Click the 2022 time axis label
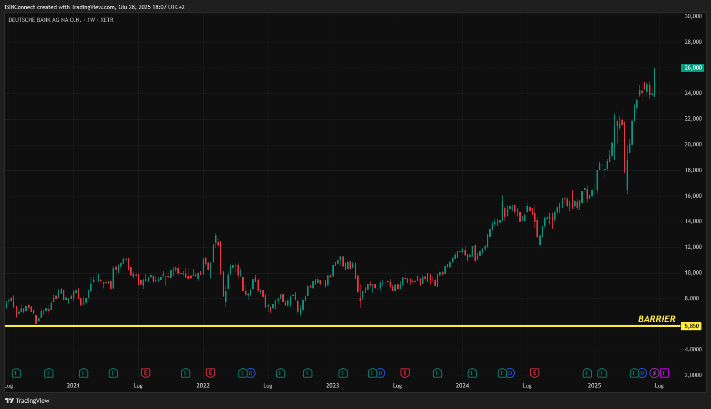 [x=203, y=386]
